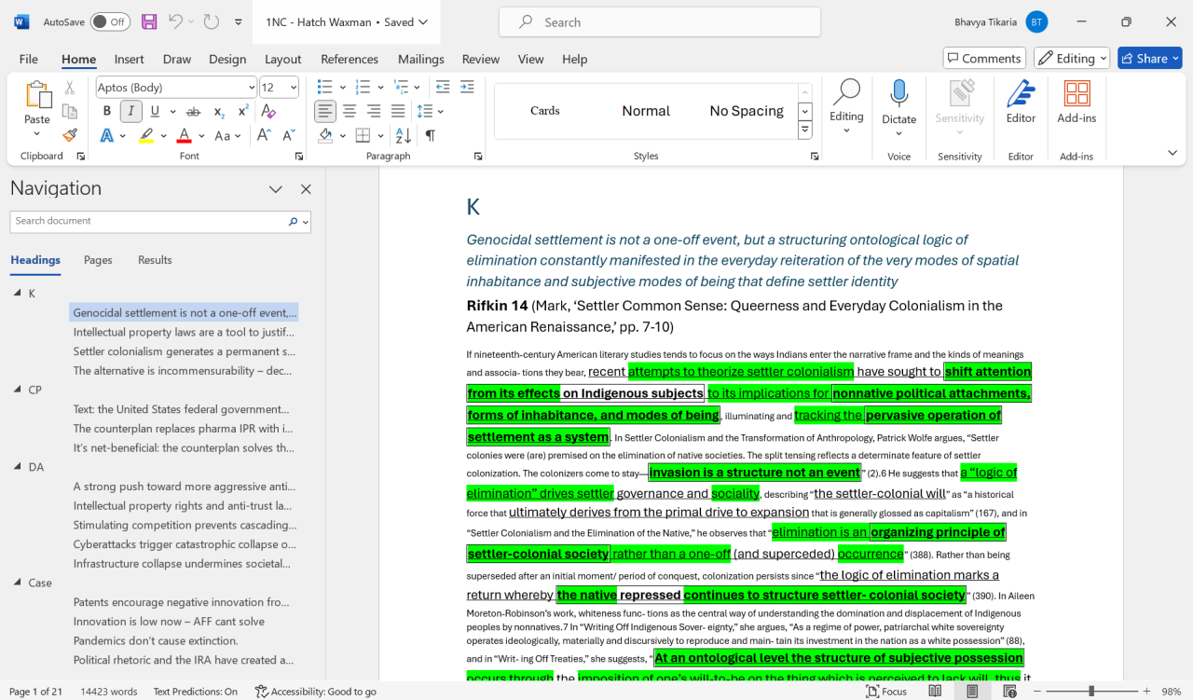Open the font name dropdown
The height and width of the screenshot is (700, 1193).
(252, 88)
